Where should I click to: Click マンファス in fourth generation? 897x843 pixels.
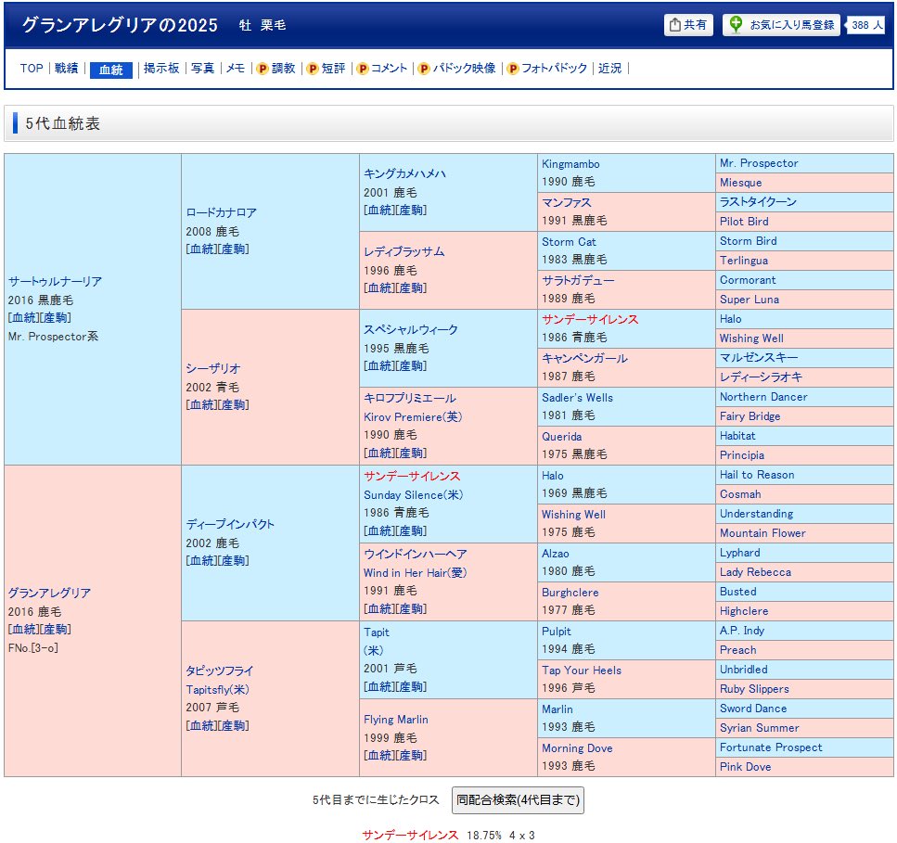click(x=567, y=202)
